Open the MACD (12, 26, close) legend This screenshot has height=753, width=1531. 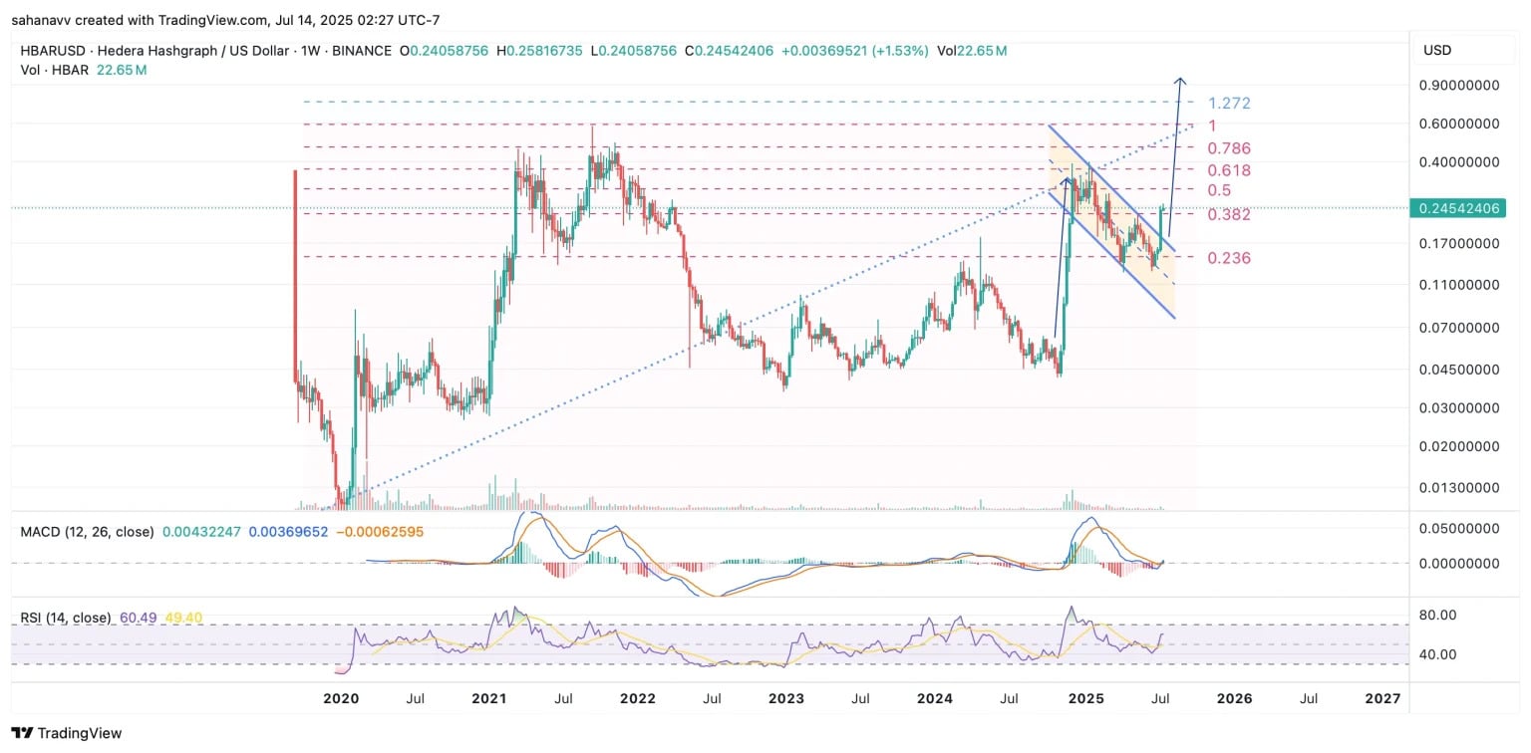(x=88, y=532)
